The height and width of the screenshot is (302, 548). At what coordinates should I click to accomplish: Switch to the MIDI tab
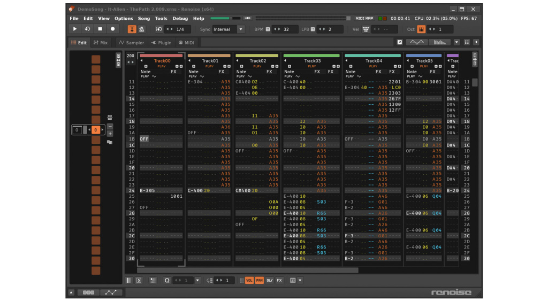tap(187, 43)
